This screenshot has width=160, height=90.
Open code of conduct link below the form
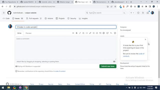60,71
